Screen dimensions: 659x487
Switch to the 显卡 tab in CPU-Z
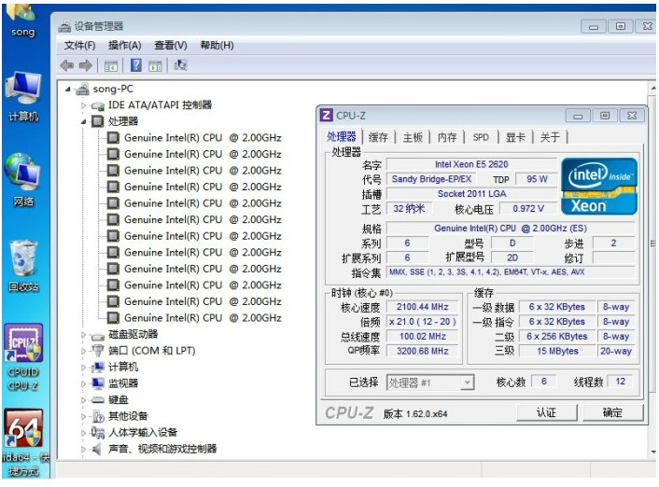[x=515, y=137]
